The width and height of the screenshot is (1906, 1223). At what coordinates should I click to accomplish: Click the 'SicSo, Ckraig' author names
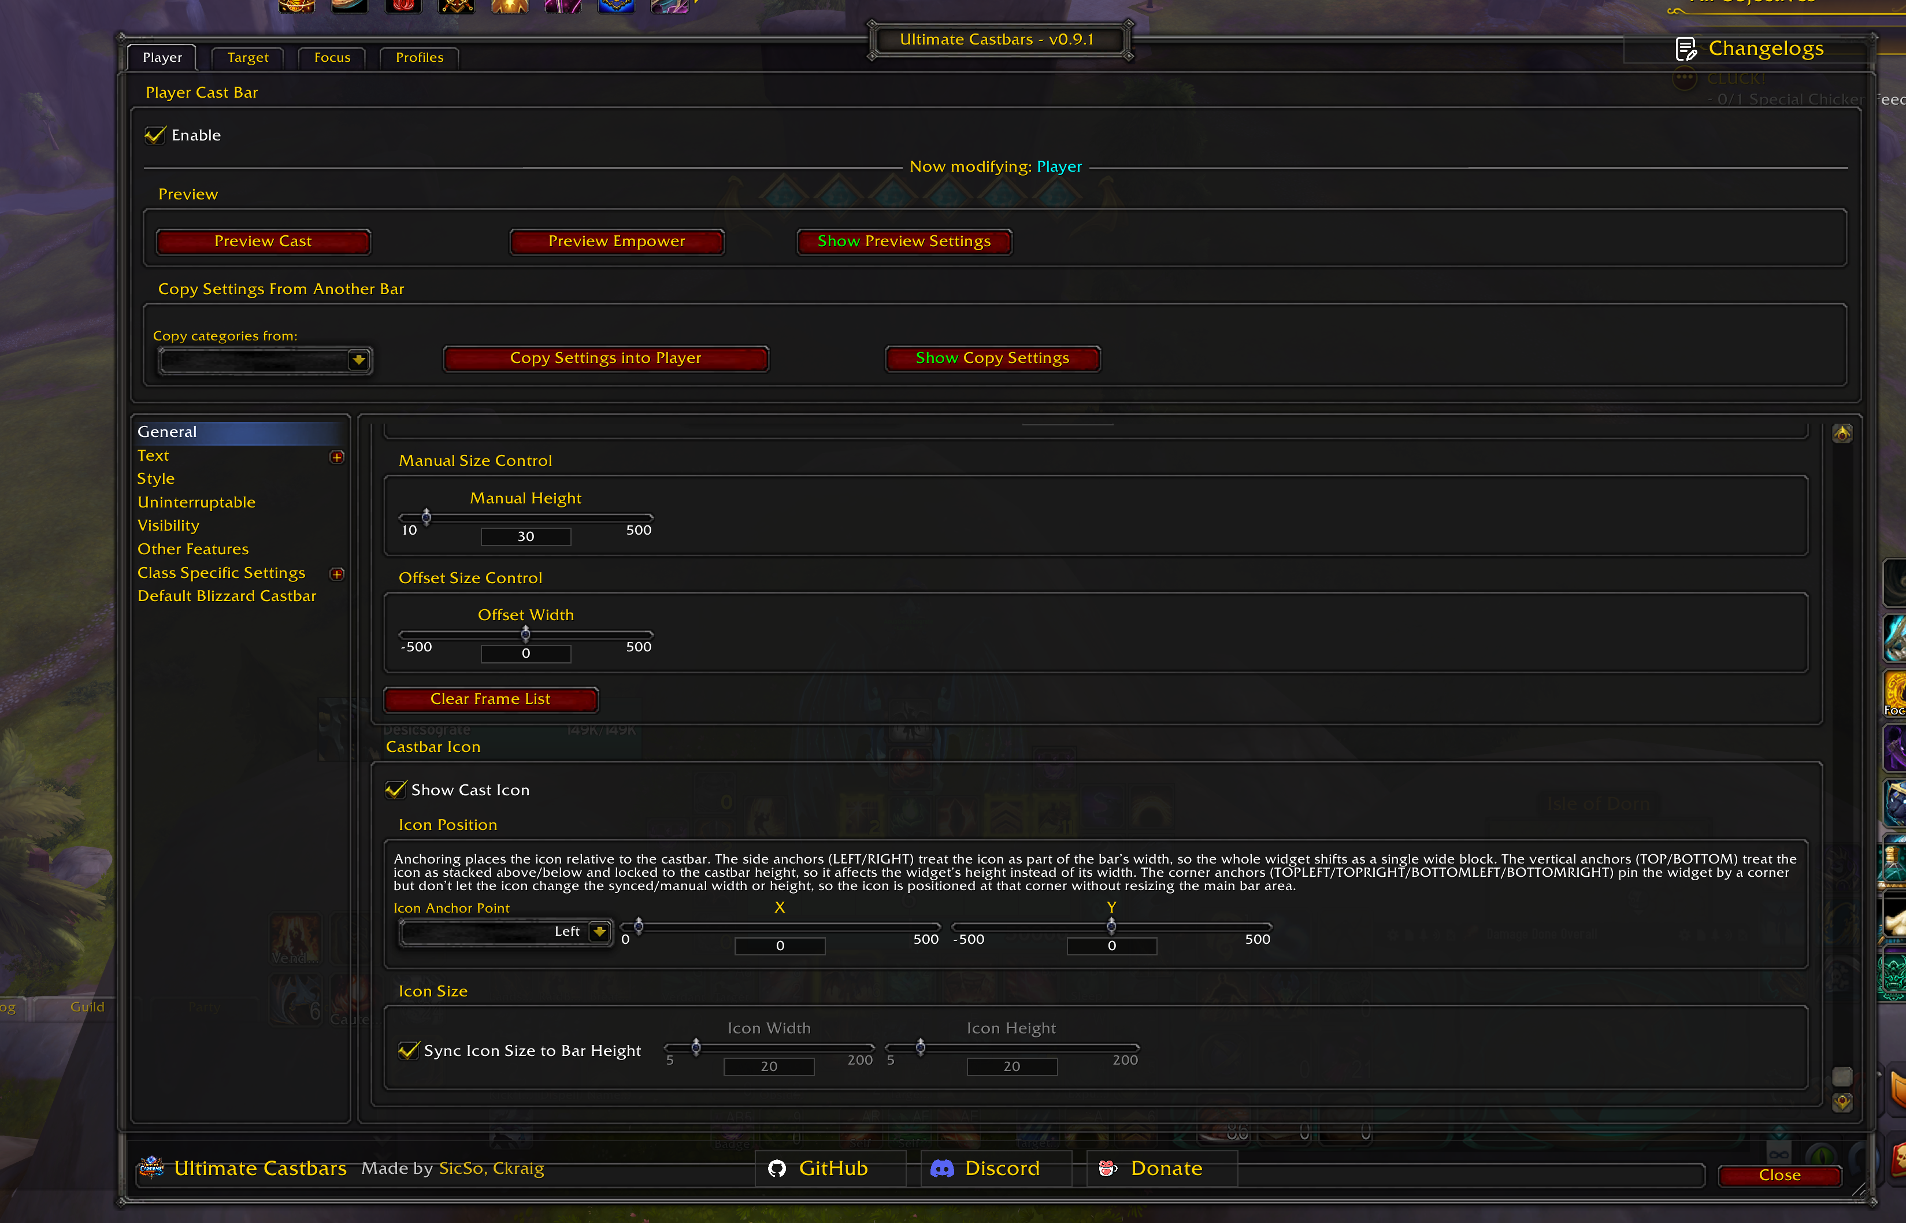(491, 1168)
